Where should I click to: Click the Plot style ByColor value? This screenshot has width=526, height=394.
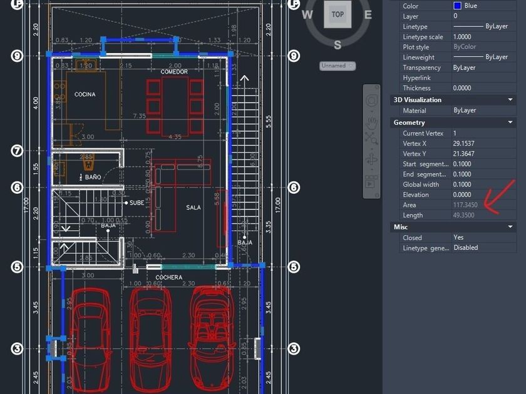click(x=483, y=47)
